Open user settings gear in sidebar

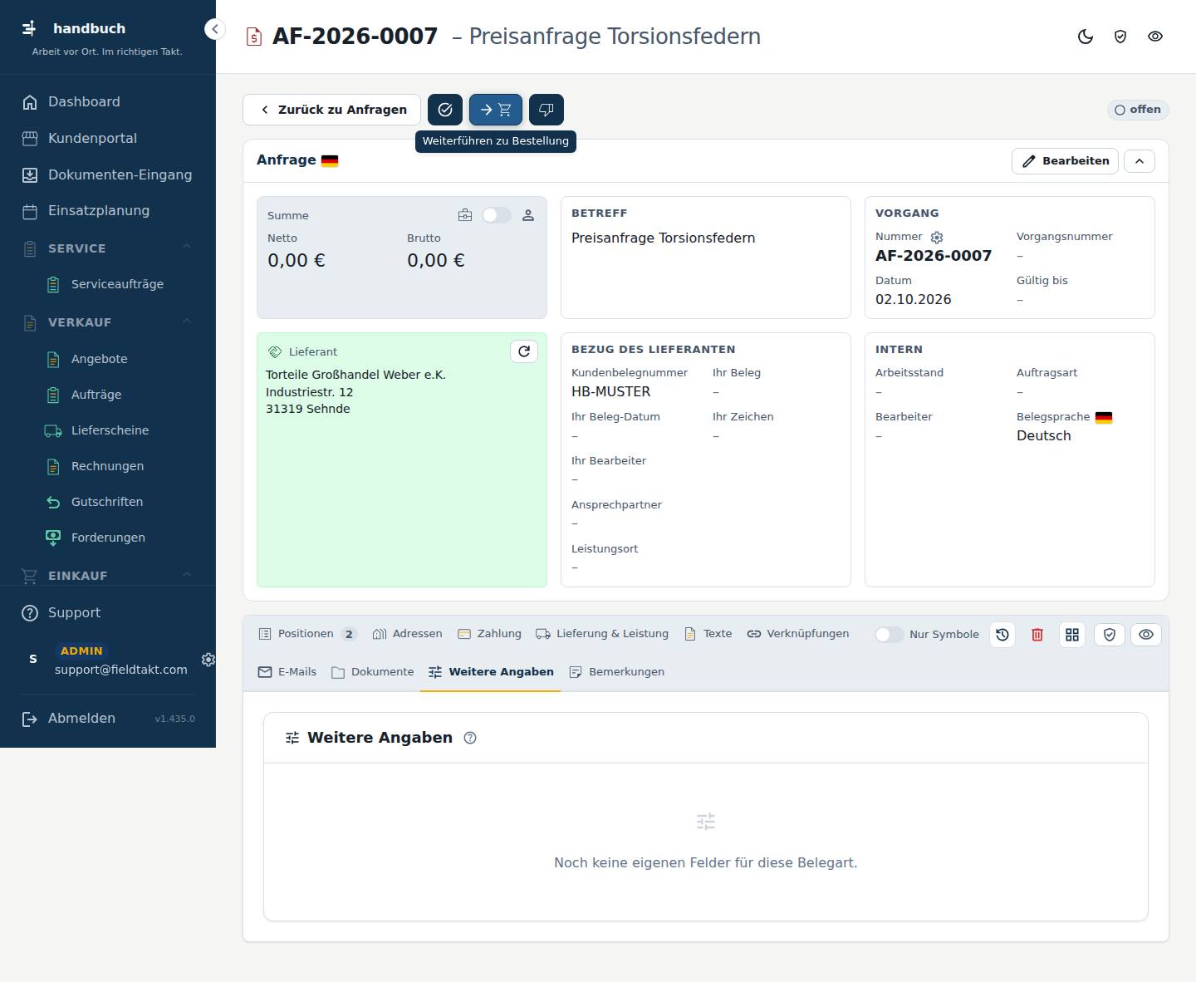208,660
